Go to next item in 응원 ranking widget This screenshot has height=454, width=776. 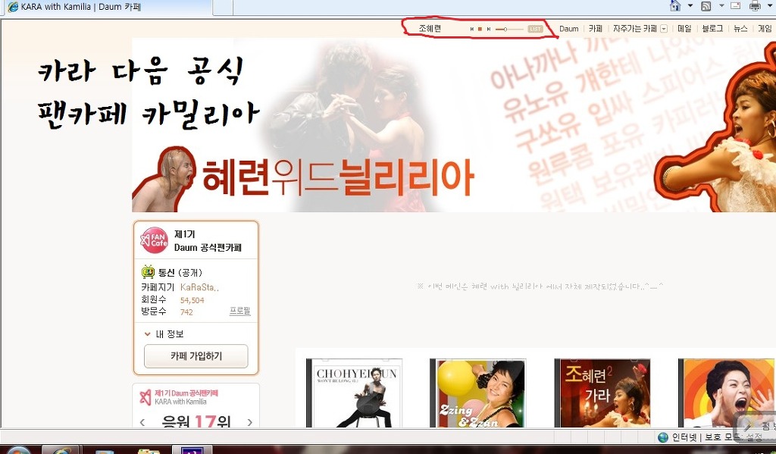[x=250, y=422]
